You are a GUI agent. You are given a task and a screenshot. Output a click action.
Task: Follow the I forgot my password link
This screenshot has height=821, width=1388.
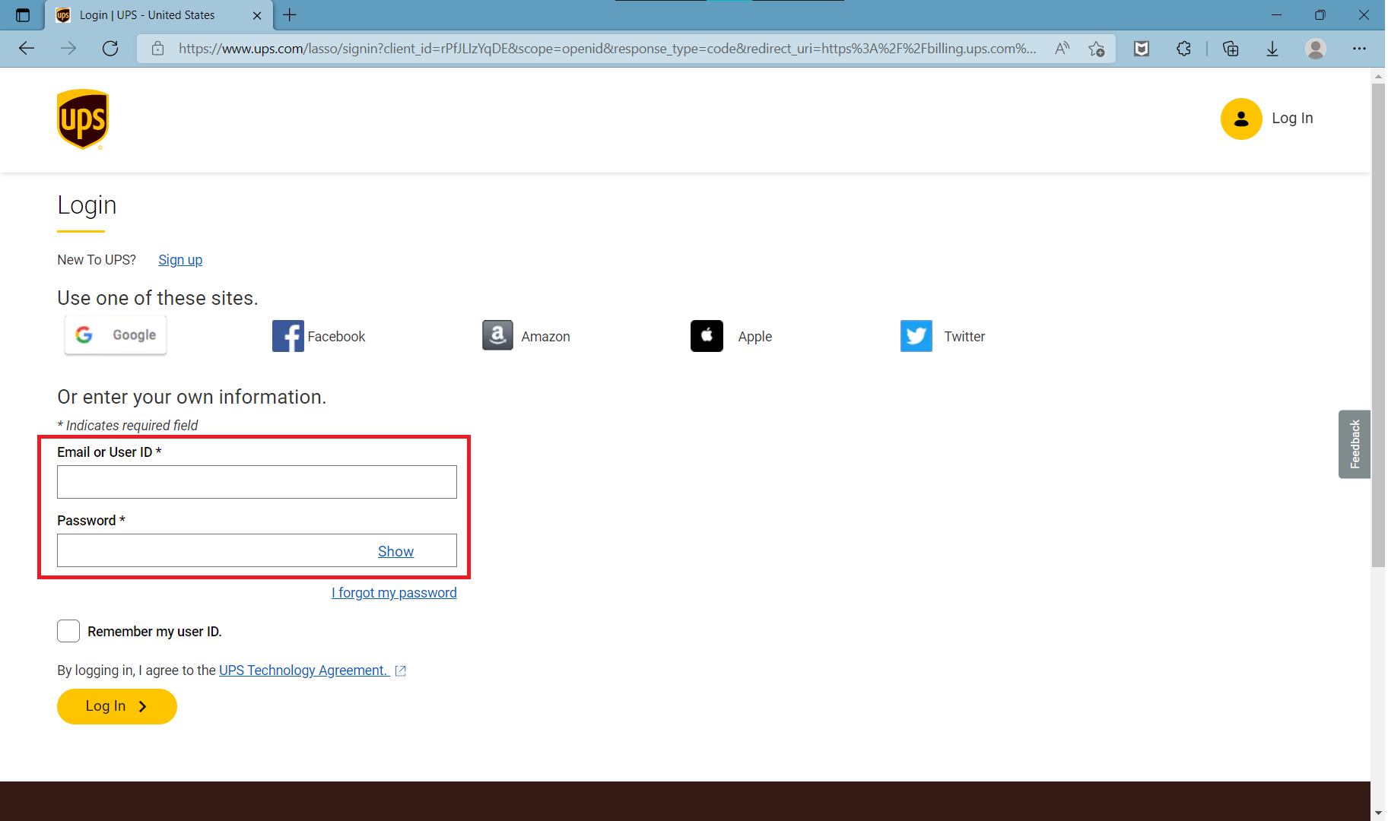pos(394,593)
